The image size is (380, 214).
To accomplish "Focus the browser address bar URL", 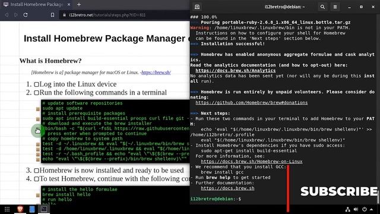I will pos(107,15).
